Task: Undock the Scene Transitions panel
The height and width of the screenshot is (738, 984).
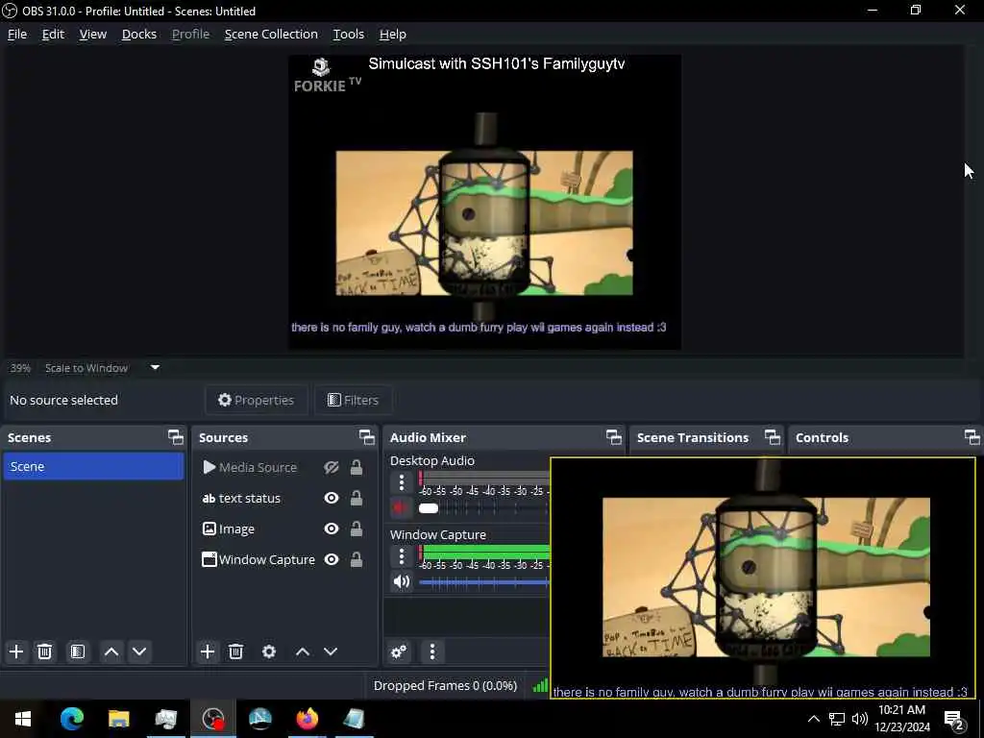Action: click(772, 437)
